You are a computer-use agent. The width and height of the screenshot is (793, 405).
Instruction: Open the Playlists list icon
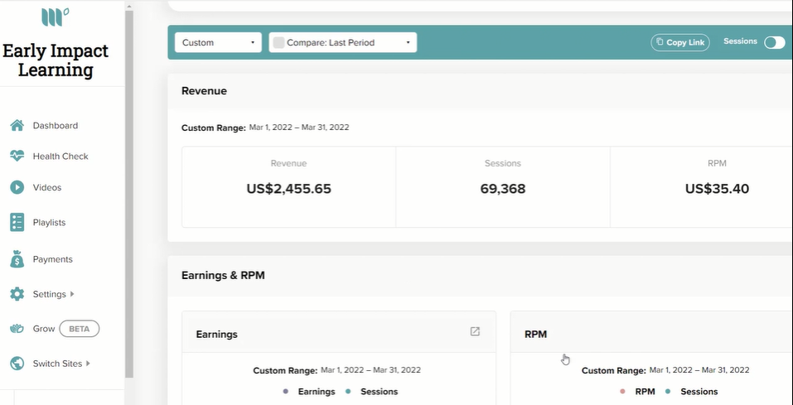17,223
